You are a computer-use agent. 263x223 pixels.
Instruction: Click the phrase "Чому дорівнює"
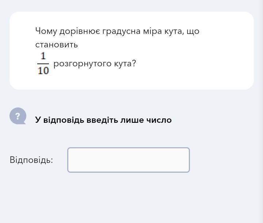68,31
